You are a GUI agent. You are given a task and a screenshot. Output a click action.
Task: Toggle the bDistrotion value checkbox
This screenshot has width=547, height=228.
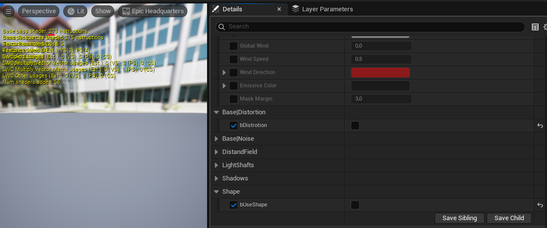coord(355,126)
